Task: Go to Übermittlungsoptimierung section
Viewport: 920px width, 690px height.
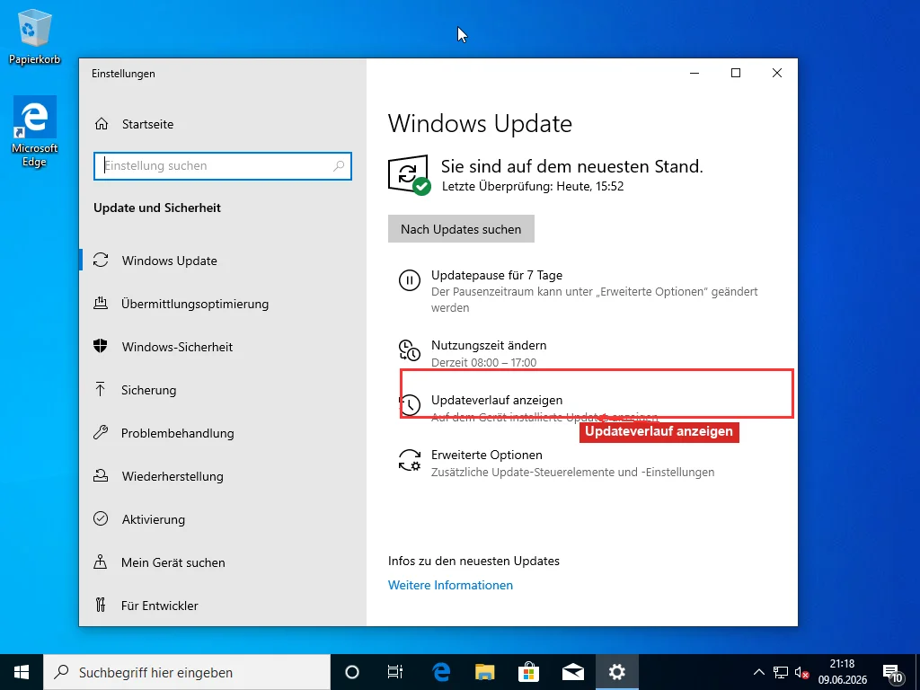Action: pyautogui.click(x=195, y=304)
